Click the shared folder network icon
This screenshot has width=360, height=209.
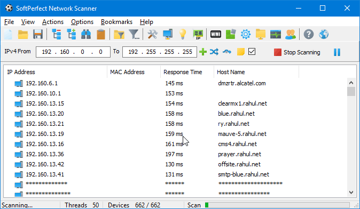[x=261, y=34]
